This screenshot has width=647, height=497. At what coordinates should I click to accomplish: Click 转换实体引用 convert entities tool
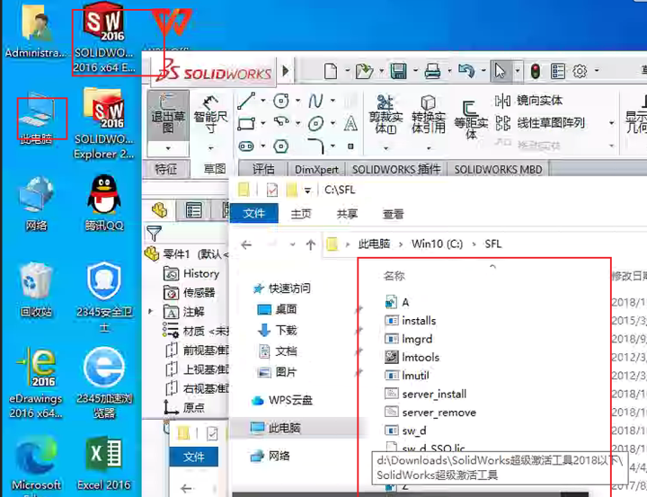(x=429, y=115)
